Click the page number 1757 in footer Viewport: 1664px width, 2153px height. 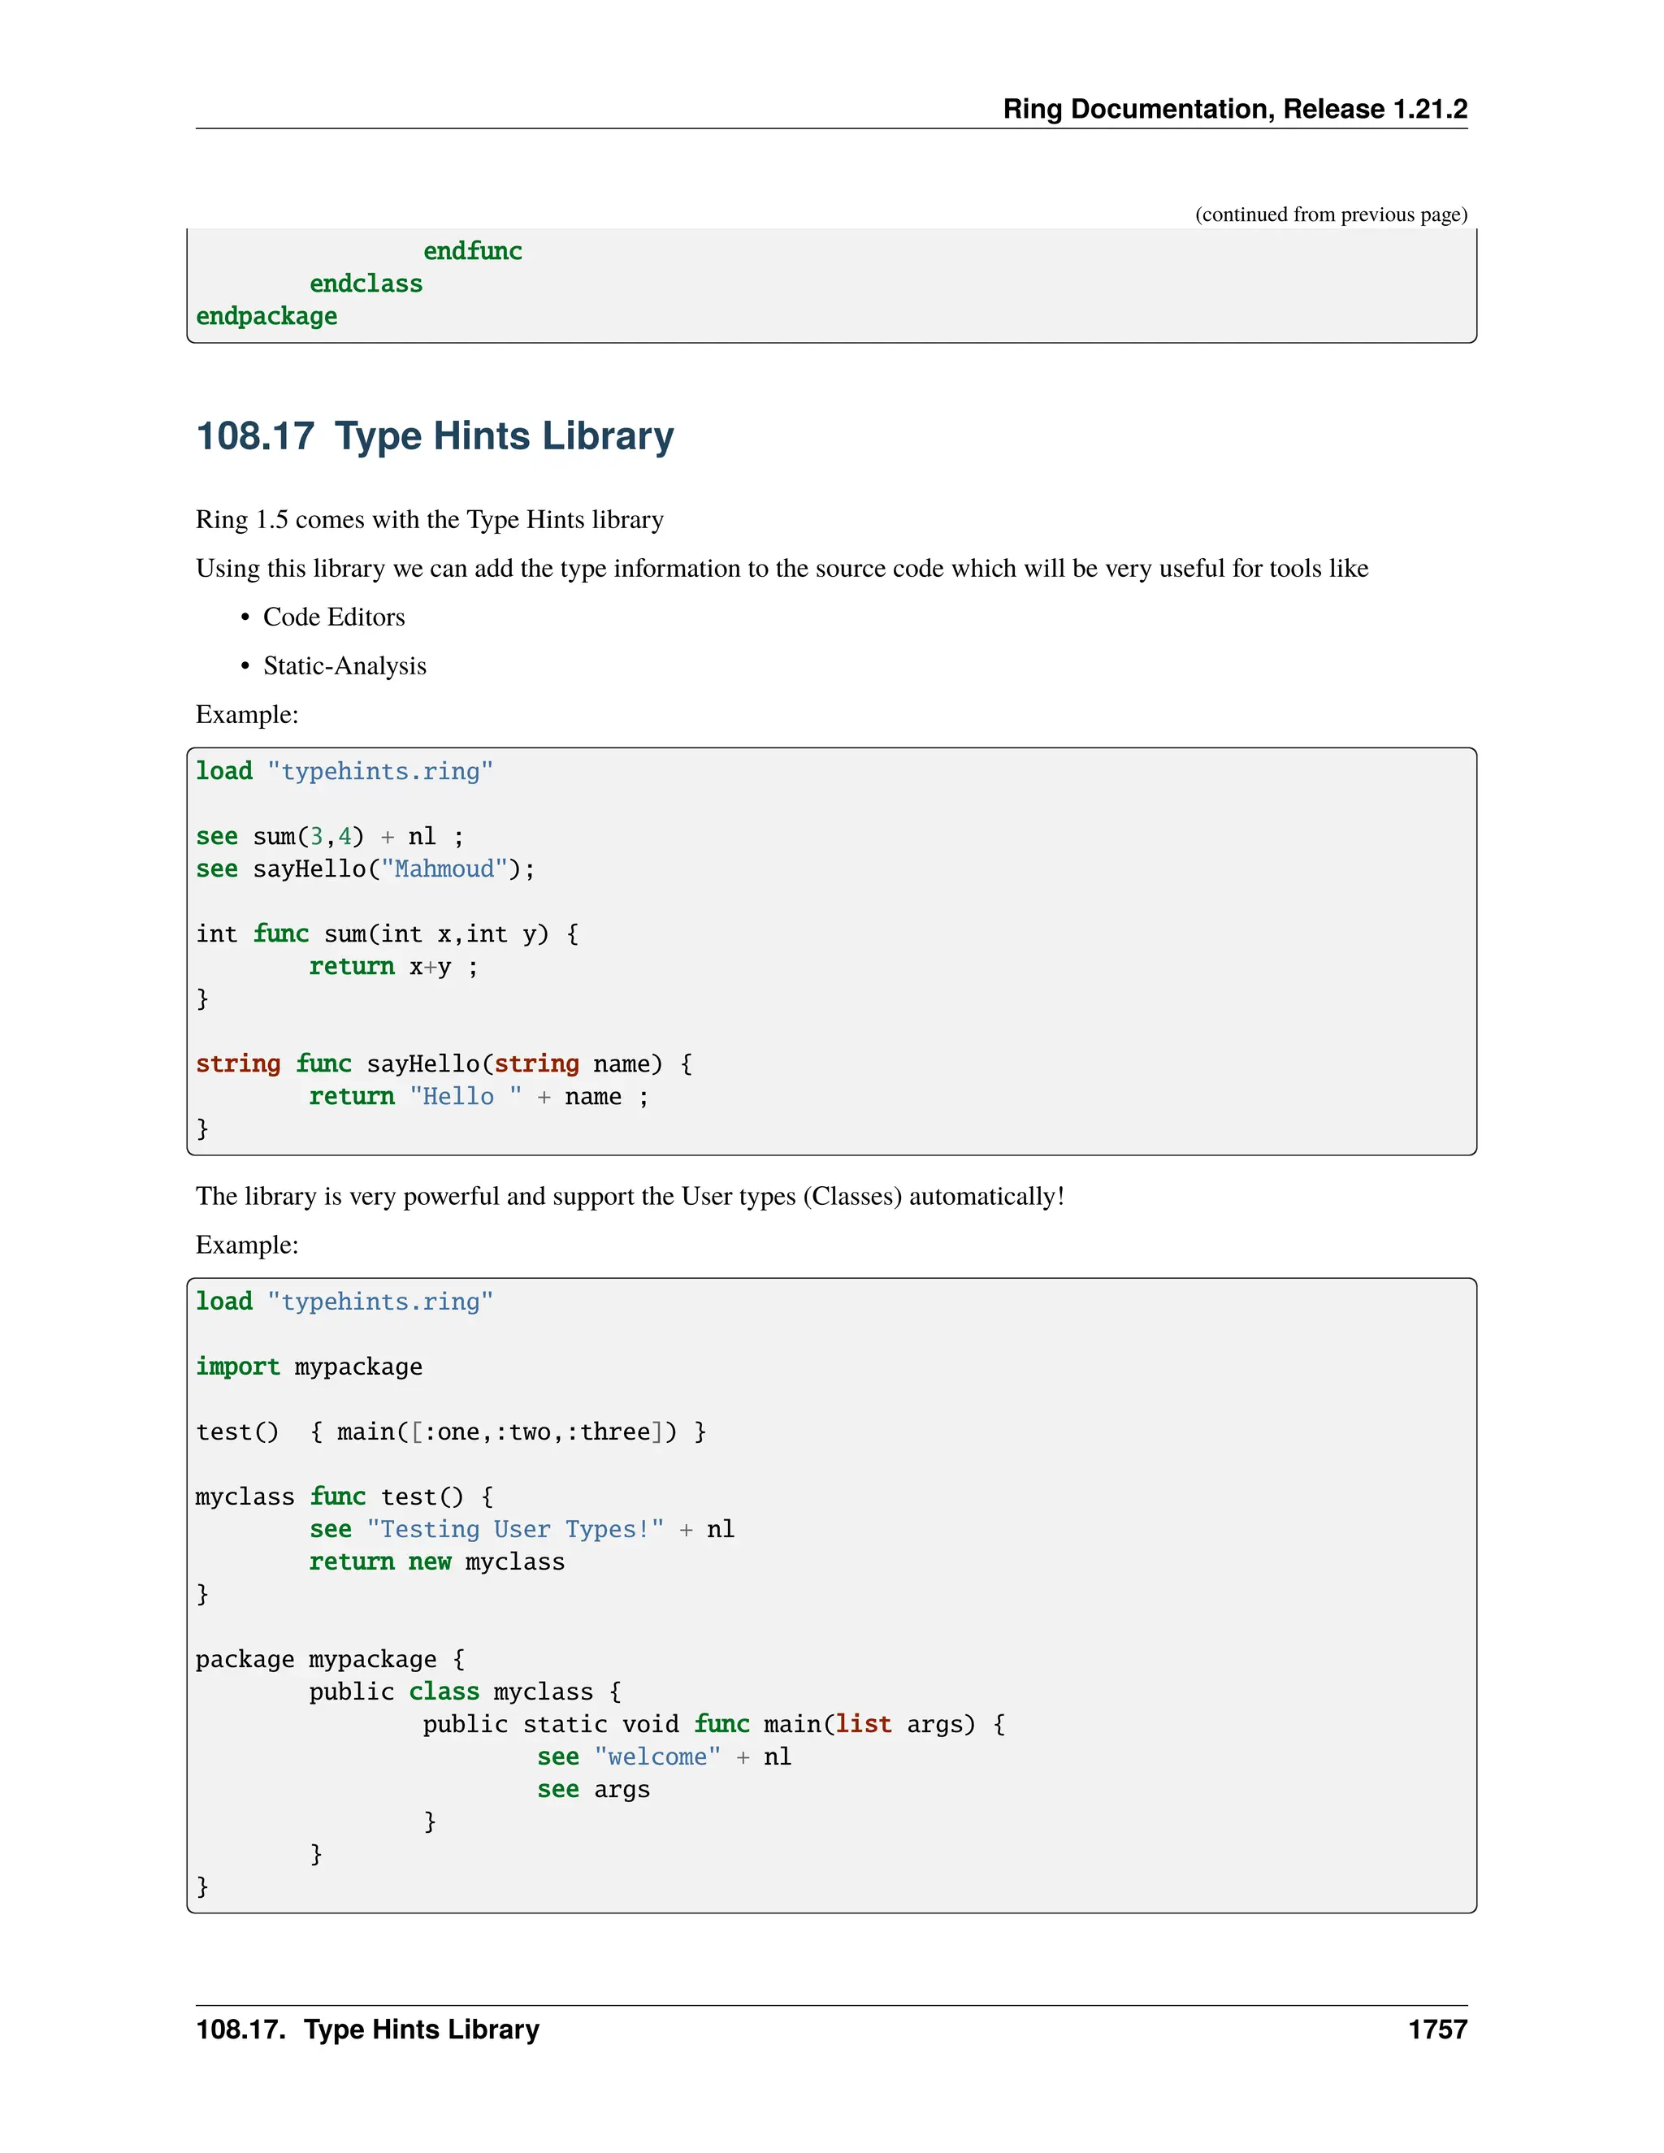click(1436, 2029)
